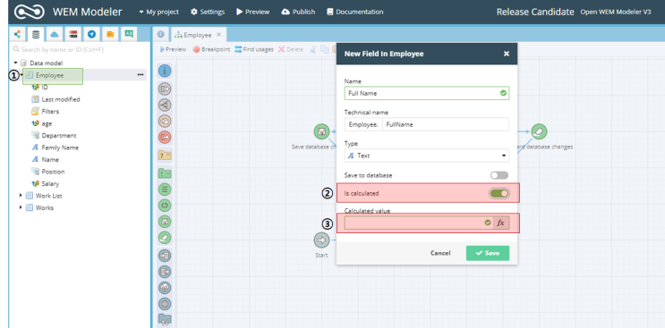Enable the Save to database switch
665x328 pixels.
[499, 175]
